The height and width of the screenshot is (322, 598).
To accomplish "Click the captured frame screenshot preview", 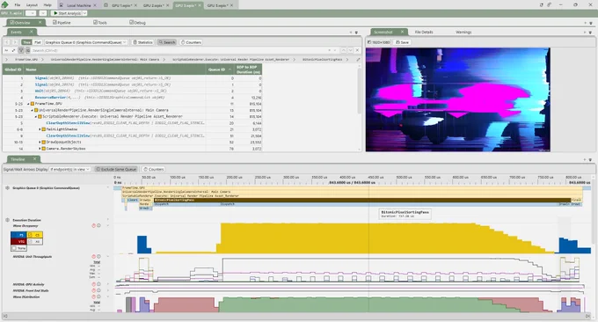I will point(457,99).
